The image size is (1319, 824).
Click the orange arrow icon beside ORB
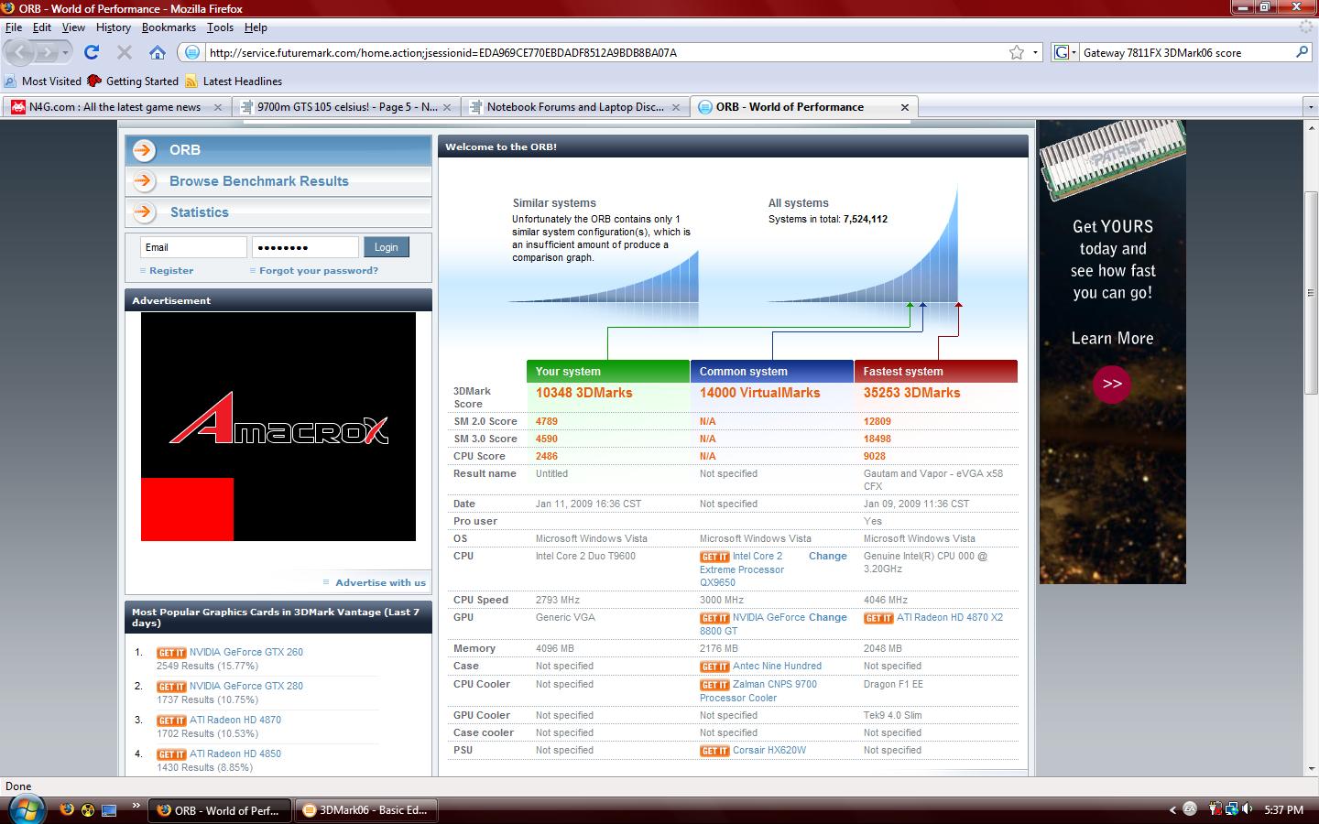pyautogui.click(x=145, y=150)
